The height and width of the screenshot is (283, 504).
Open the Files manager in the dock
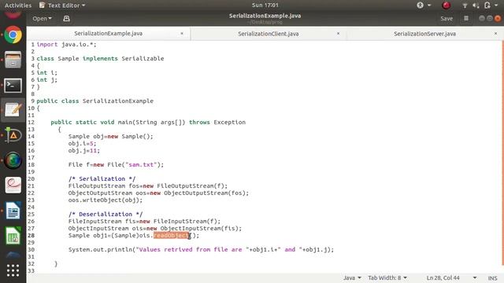(13, 60)
